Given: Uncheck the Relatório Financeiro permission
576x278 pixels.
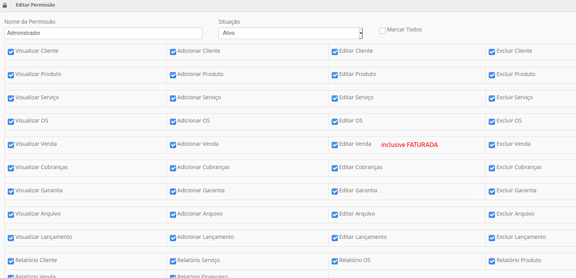Looking at the screenshot, I should pos(173,276).
